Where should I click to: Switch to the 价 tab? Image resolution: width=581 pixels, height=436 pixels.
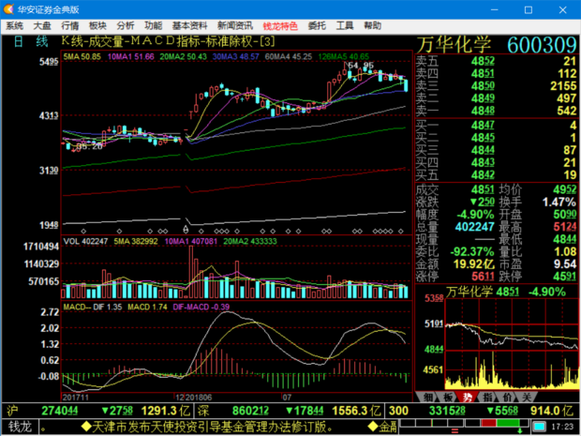click(507, 397)
